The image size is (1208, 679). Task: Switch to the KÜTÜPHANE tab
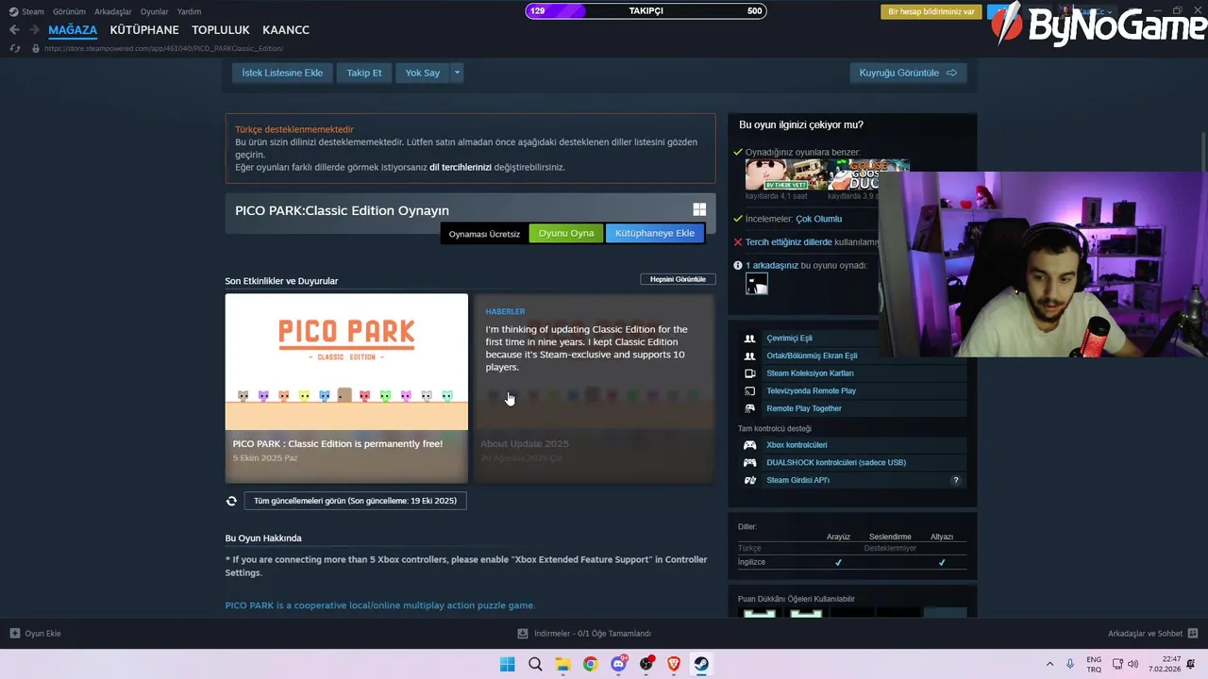144,30
